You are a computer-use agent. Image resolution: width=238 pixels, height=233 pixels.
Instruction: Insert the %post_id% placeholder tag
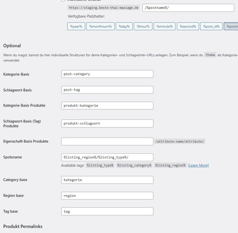[211, 26]
